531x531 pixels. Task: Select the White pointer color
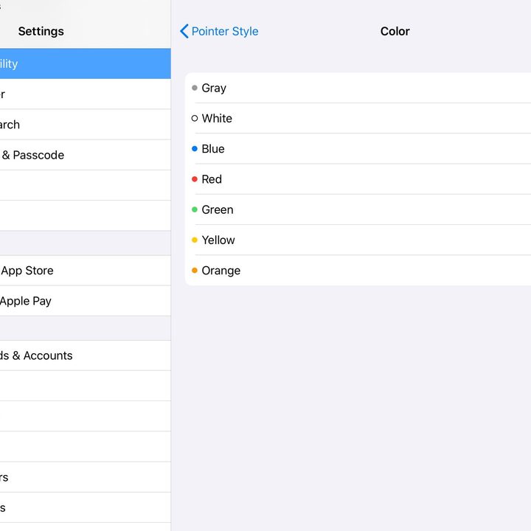358,118
